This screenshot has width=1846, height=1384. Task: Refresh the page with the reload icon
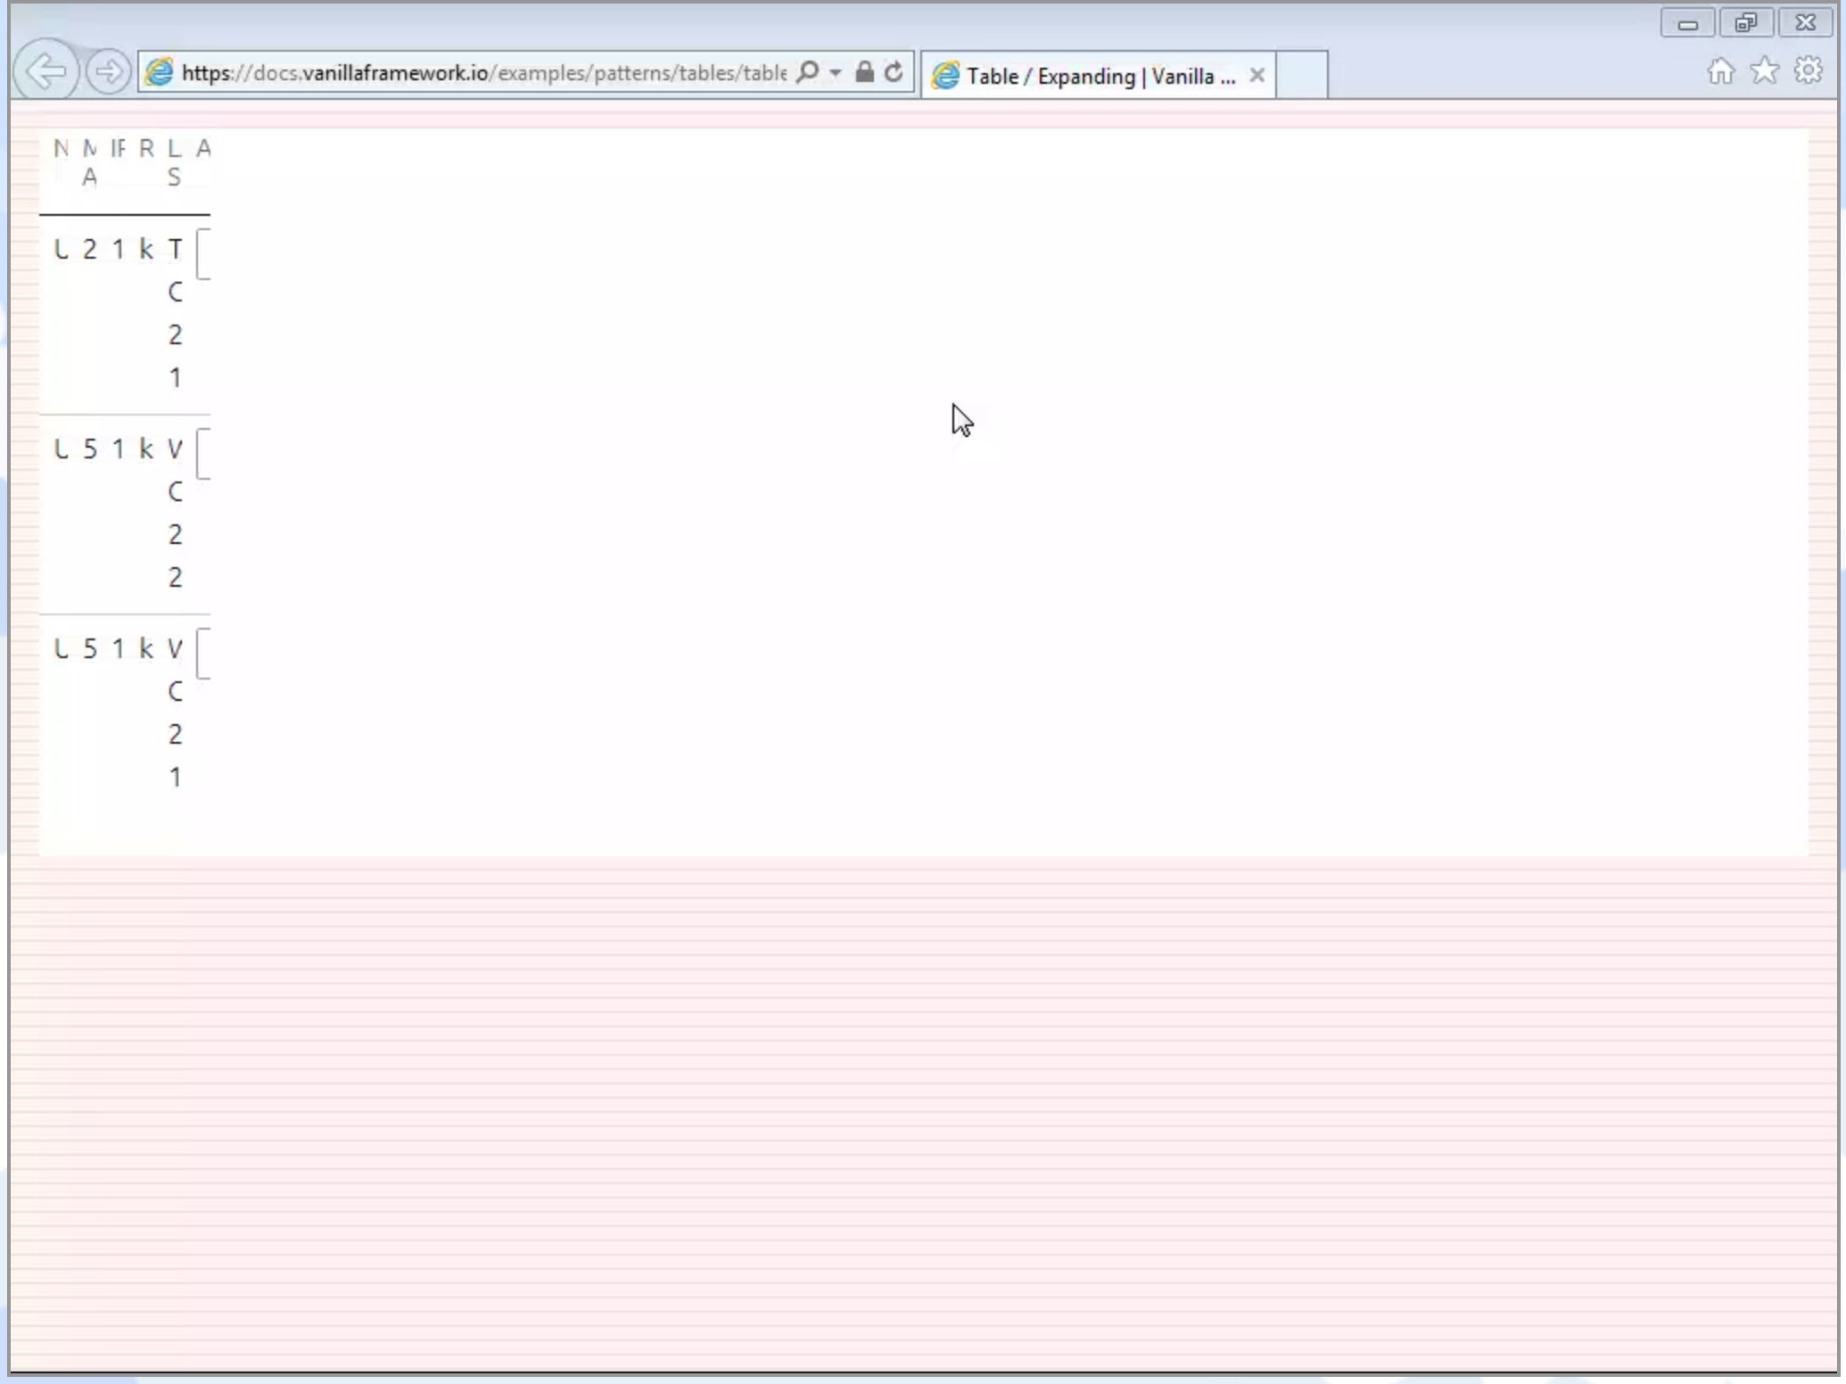point(893,72)
